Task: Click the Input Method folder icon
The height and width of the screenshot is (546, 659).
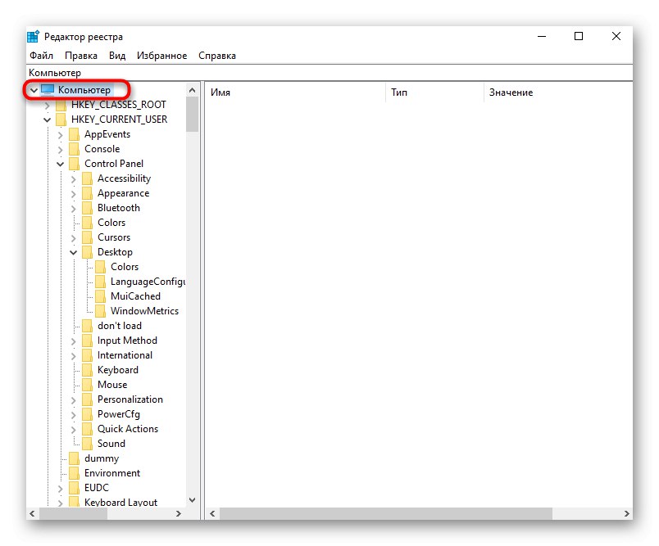Action: pos(88,341)
